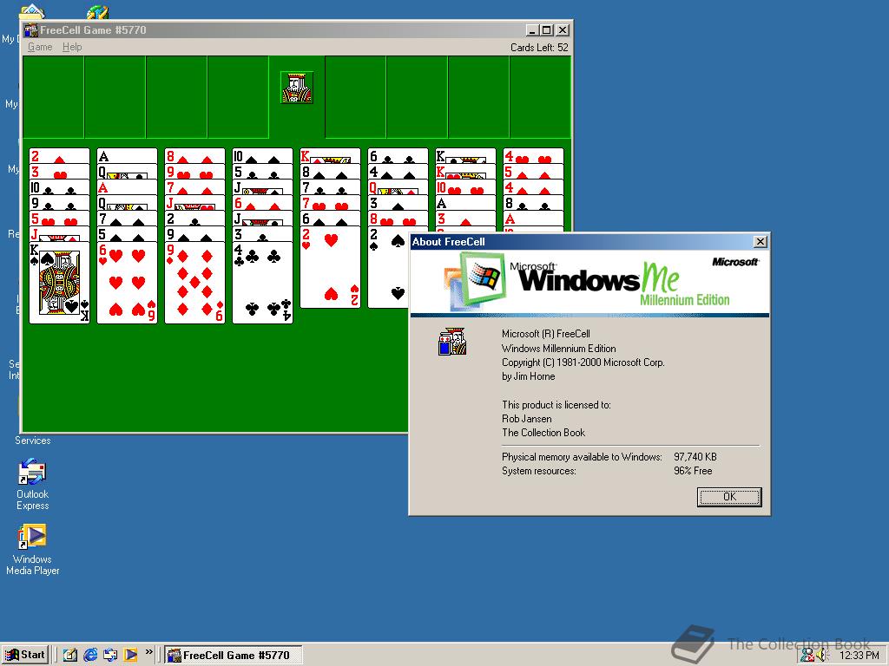The width and height of the screenshot is (889, 666).
Task: Click the FreeCell card icon in About dialog
Action: click(x=451, y=342)
